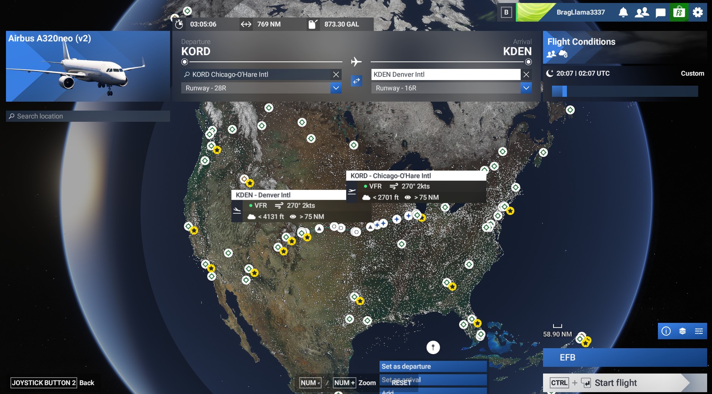Choose Set as departure from menu
The image size is (712, 394).
(x=433, y=366)
